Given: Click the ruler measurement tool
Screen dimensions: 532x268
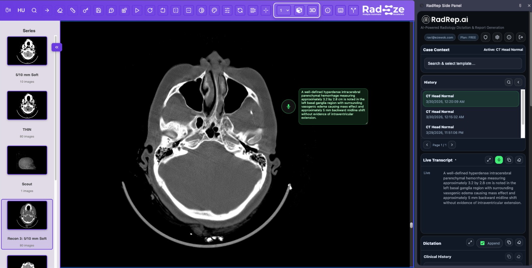Looking at the screenshot, I should 73,10.
